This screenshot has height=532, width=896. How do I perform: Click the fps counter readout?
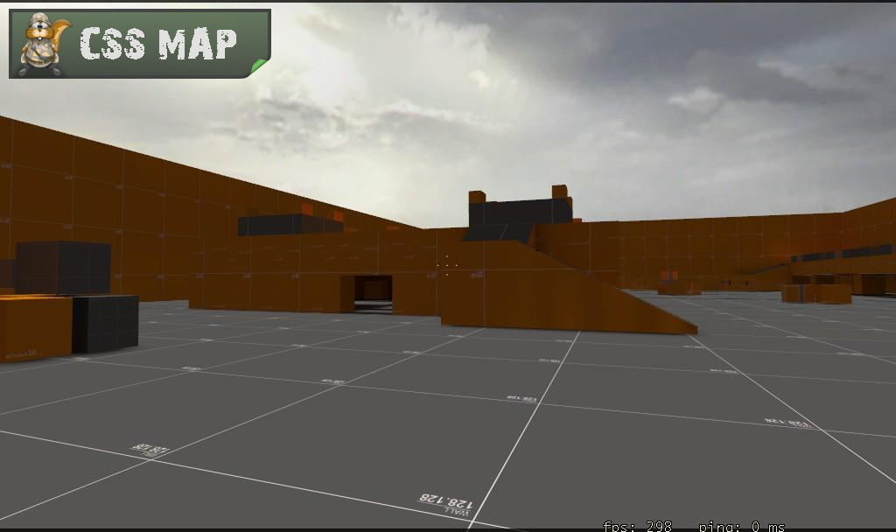(x=637, y=526)
